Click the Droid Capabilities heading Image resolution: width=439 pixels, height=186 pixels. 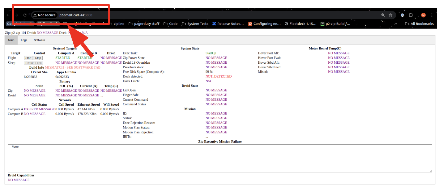click(21, 175)
